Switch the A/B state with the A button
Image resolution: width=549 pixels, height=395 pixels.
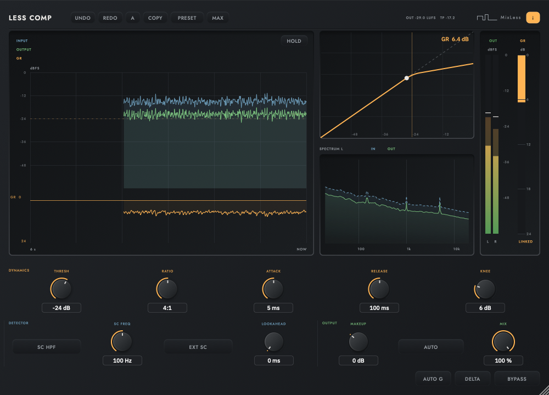(x=132, y=18)
